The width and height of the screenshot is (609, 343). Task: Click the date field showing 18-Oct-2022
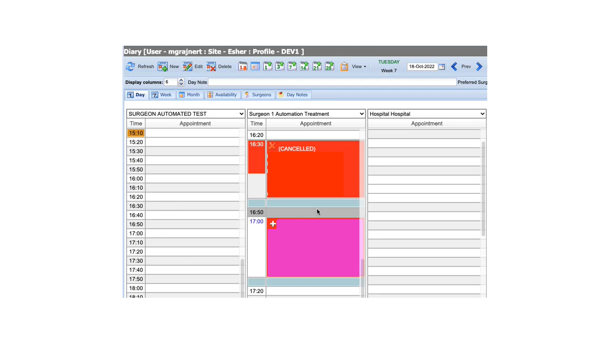tap(422, 67)
